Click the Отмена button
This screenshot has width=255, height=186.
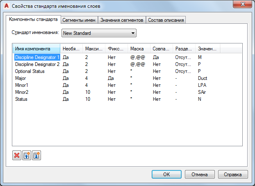[200, 175]
